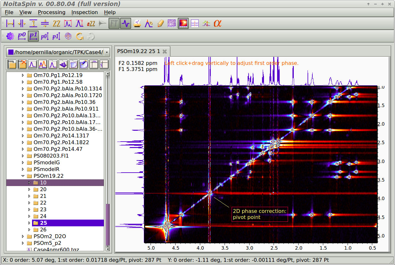Click the folder with orange X icon
395x265 pixels.
point(22,64)
